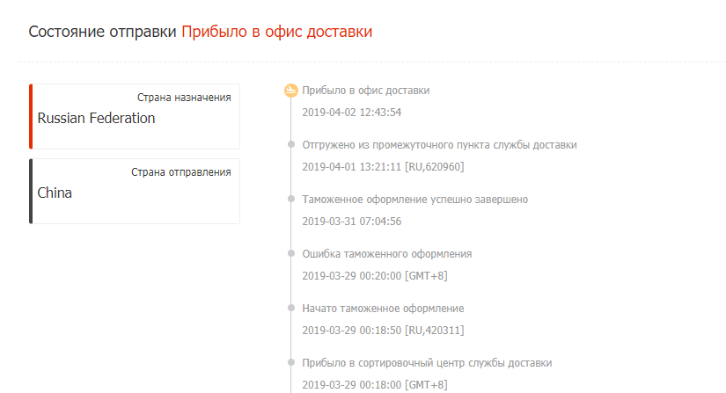
Task: Click timestamp 2019-03-29 00:20:00 [GMT+8]
Action: (x=375, y=276)
